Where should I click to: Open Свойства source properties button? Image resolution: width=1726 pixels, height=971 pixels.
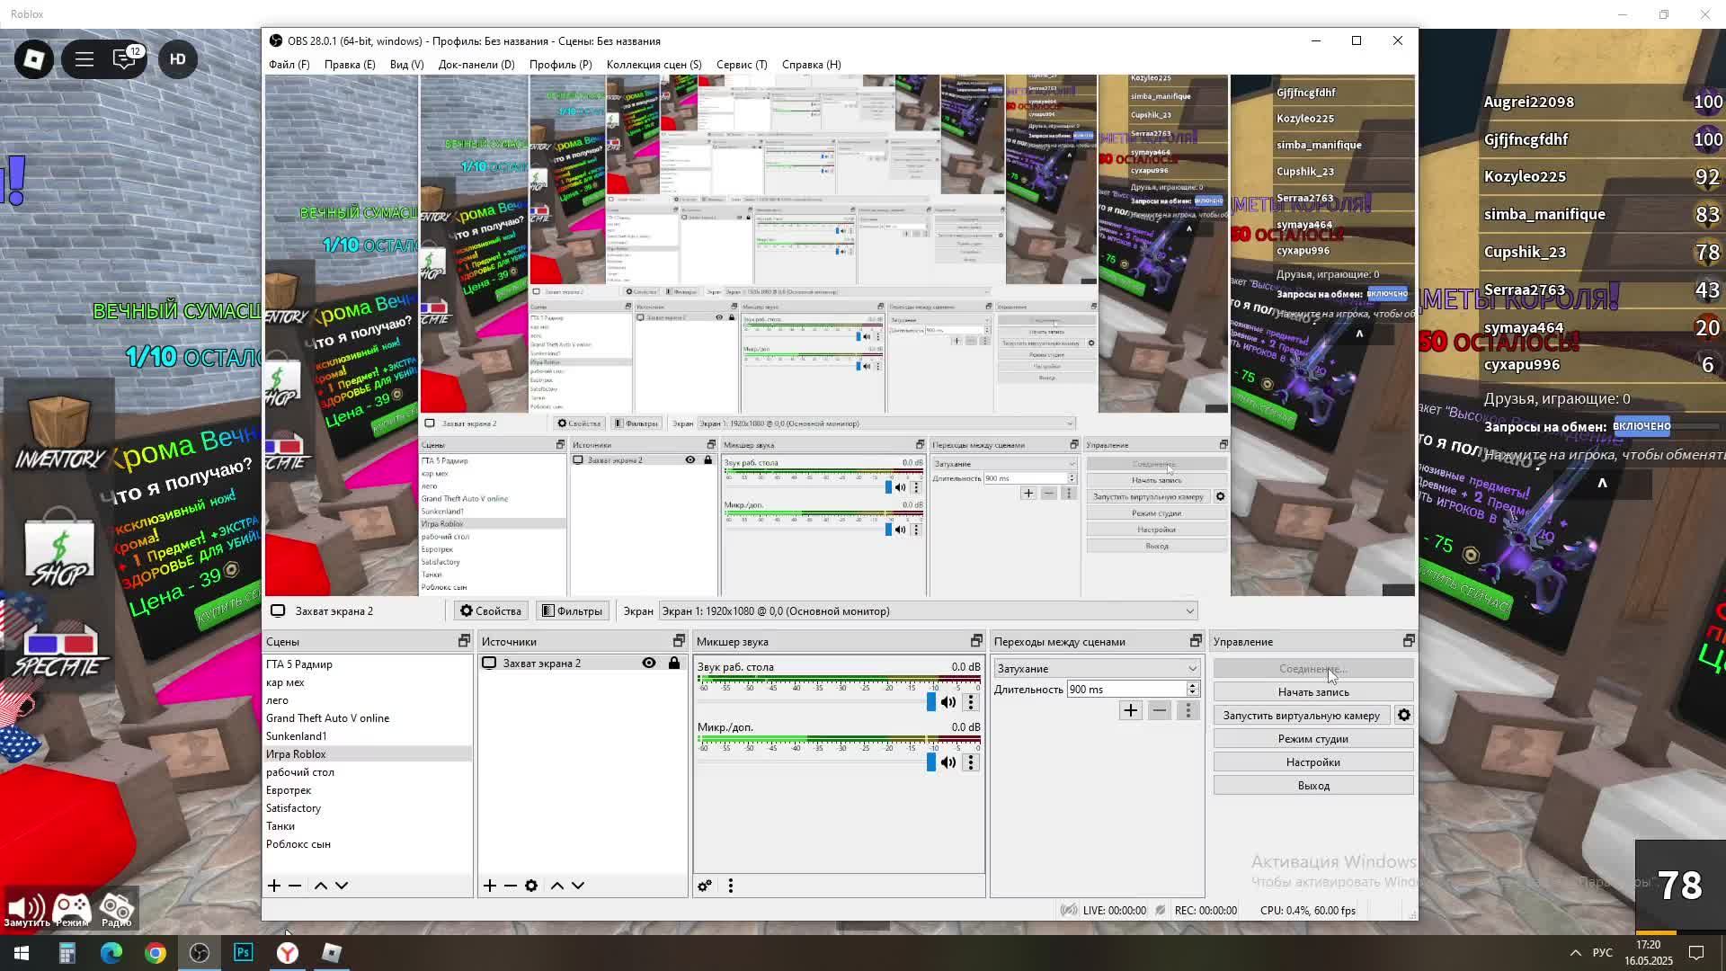tap(491, 611)
